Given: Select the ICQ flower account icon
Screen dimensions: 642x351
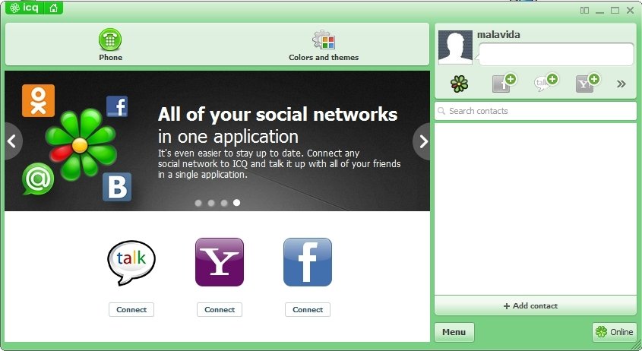Looking at the screenshot, I should [x=460, y=84].
